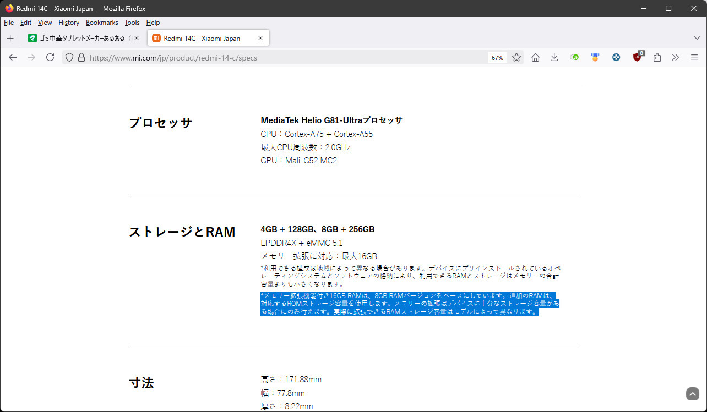Expand the toolbar overflow chevron
The image size is (707, 412).
[x=676, y=57]
